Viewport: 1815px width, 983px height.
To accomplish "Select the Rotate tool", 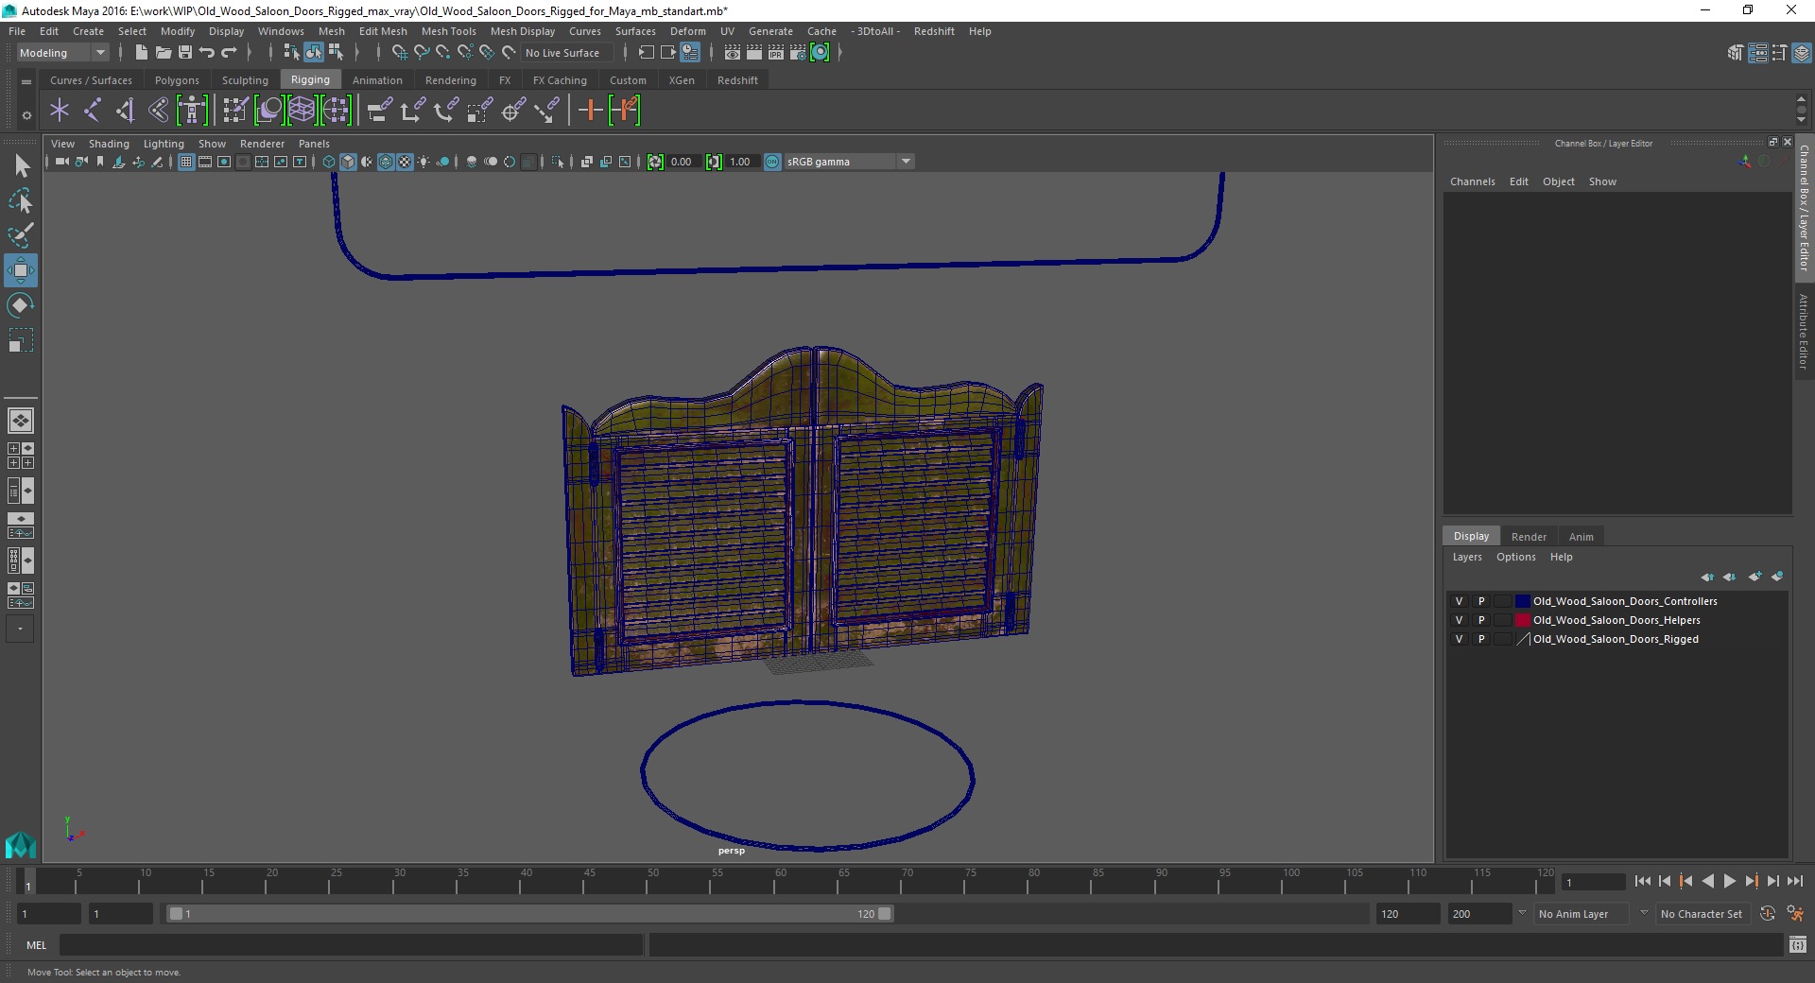I will tap(21, 305).
